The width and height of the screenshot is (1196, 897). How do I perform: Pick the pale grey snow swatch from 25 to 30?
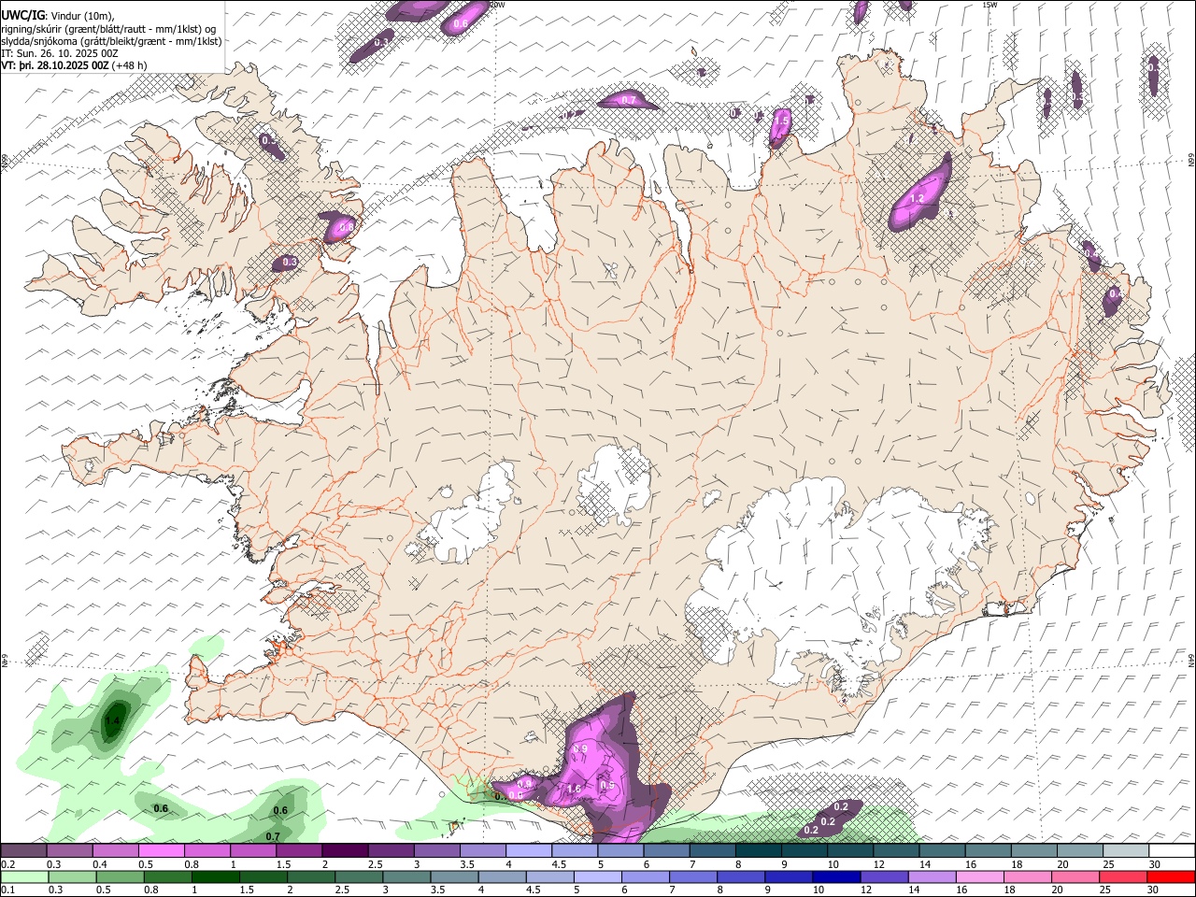click(x=1125, y=850)
